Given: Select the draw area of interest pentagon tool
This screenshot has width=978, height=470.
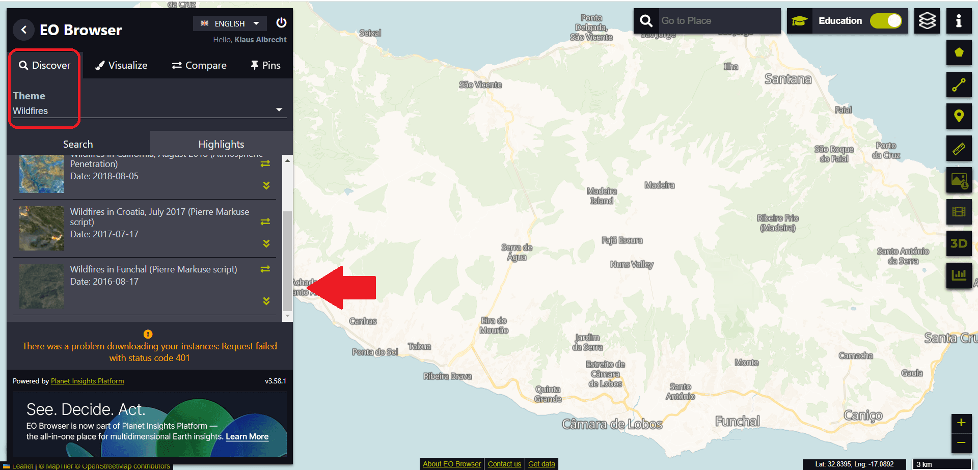Looking at the screenshot, I should pyautogui.click(x=959, y=52).
